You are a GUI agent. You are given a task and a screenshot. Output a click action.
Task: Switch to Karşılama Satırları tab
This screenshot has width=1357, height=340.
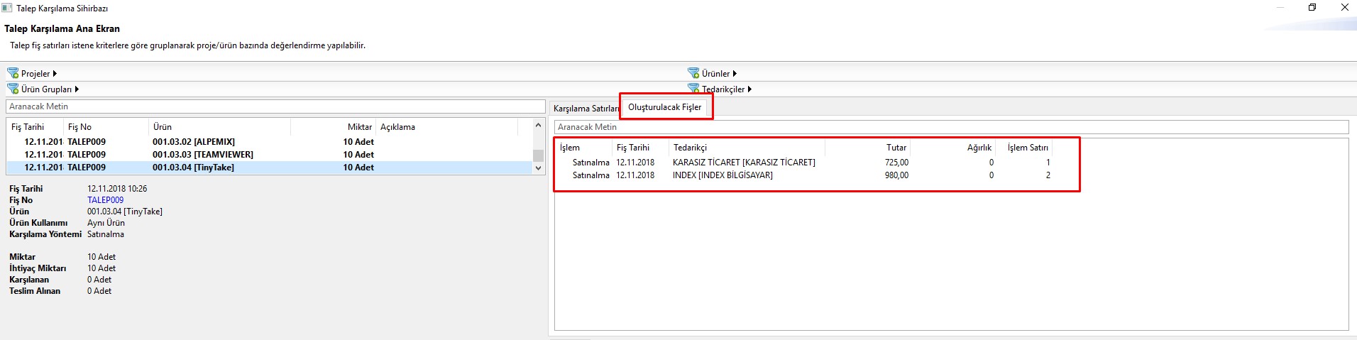coord(585,109)
